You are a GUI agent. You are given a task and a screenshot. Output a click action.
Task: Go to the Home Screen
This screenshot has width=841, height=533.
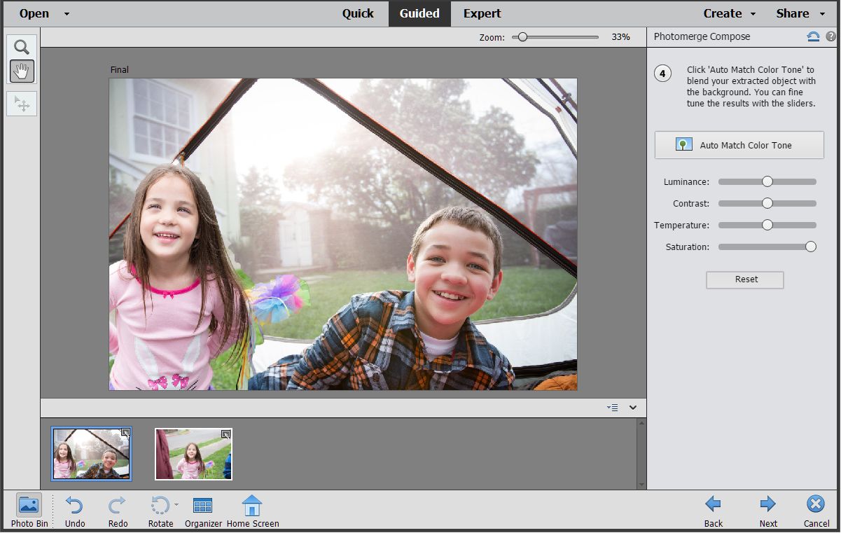pyautogui.click(x=252, y=506)
